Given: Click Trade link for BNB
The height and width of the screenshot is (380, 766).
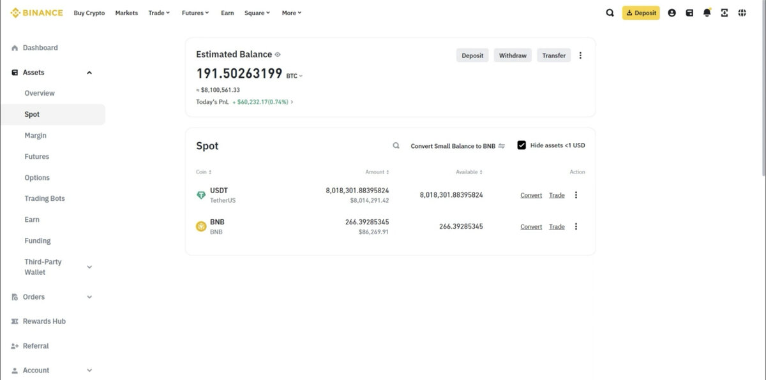Looking at the screenshot, I should tap(557, 226).
